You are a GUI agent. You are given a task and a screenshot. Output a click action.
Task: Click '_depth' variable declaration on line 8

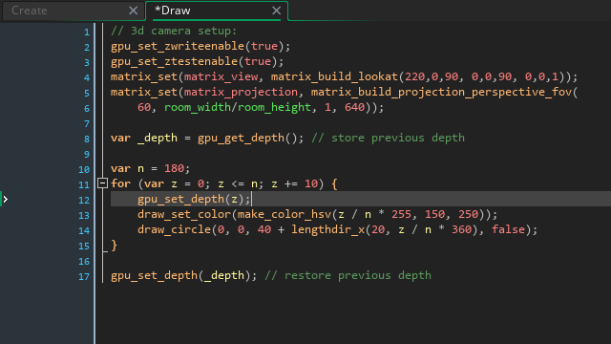coord(158,138)
